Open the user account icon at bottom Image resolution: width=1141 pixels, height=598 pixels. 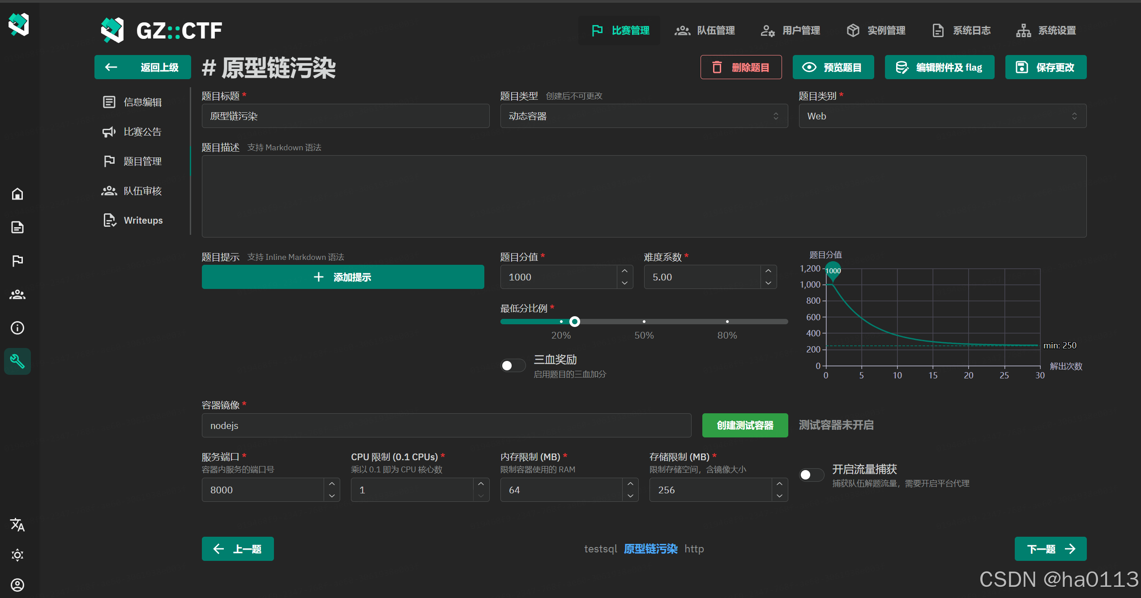17,585
